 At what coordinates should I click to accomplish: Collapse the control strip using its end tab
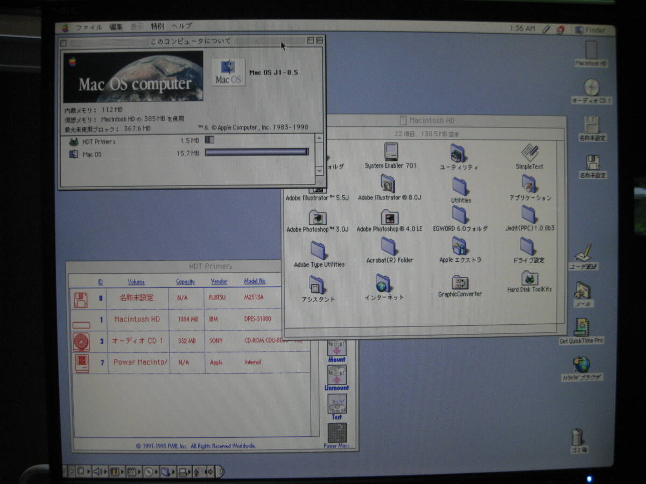pos(220,472)
